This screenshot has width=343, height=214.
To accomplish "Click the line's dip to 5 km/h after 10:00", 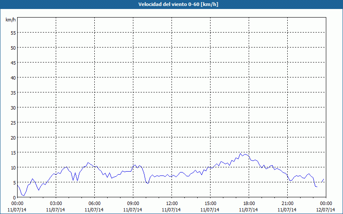I will [148, 183].
